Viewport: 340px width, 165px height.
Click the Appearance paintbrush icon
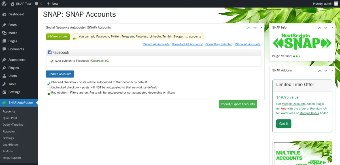4,60
